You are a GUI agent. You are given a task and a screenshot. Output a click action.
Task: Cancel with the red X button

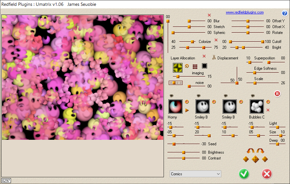[x=267, y=174]
